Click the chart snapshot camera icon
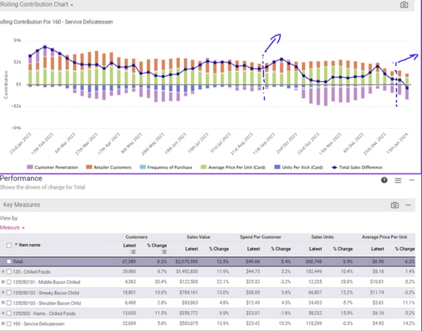Screen dimensions: 422x331 tap(404, 5)
